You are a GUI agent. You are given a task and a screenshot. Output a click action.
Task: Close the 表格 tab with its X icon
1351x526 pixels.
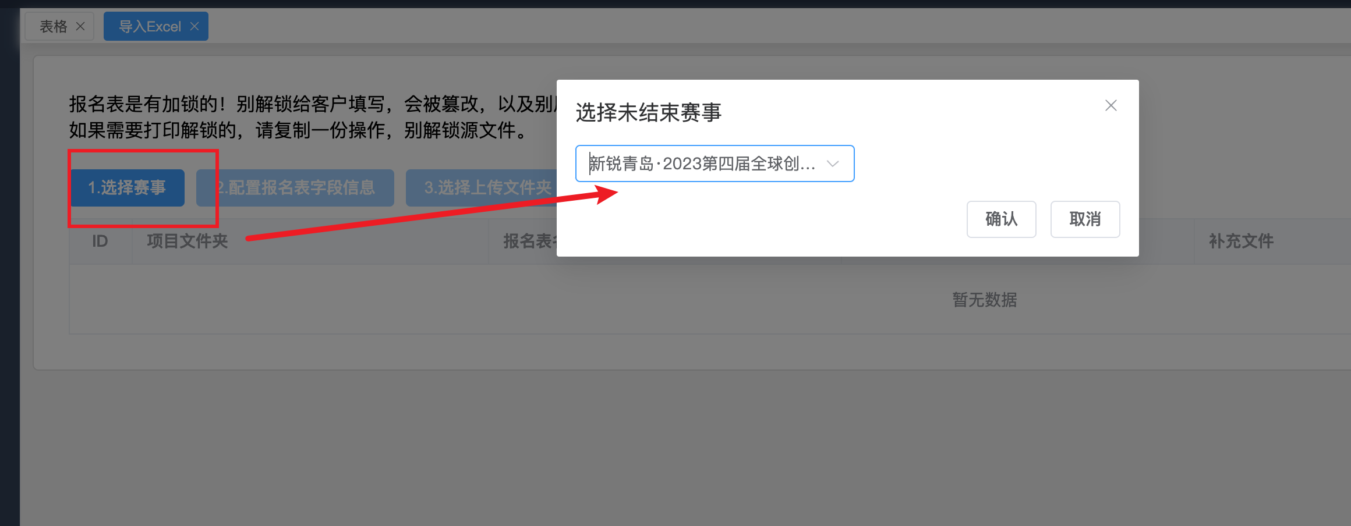tap(80, 26)
